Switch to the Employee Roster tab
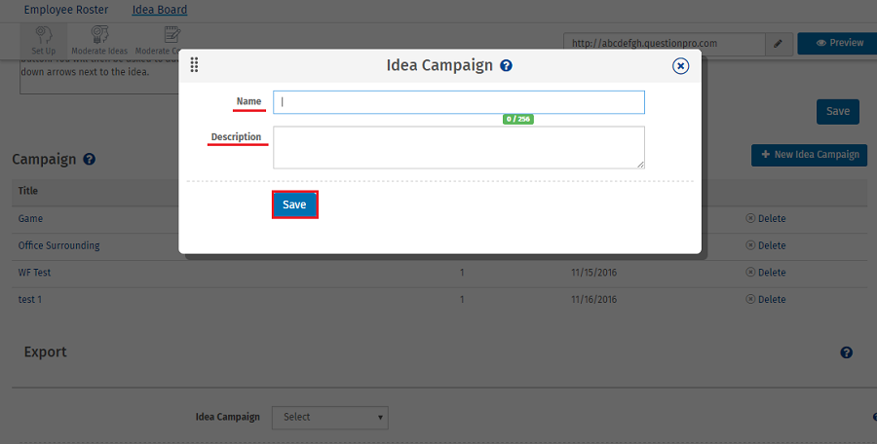877x444 pixels. pos(66,10)
